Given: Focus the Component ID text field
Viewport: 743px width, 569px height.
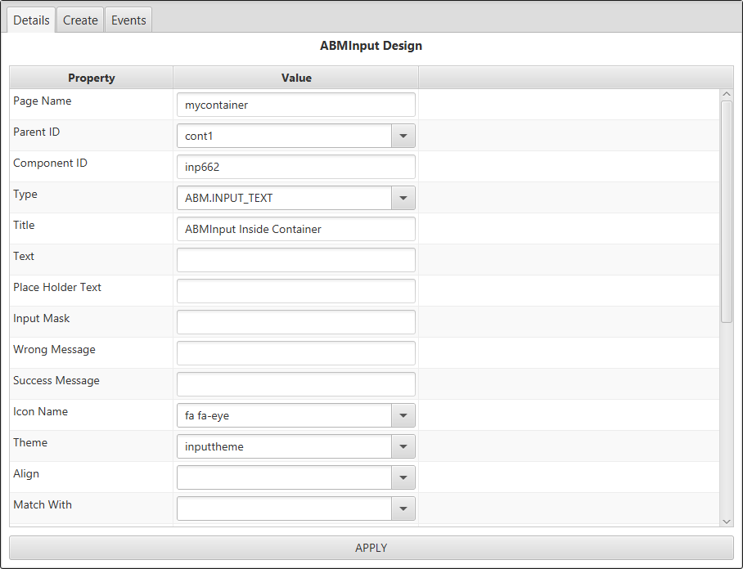Looking at the screenshot, I should click(295, 167).
